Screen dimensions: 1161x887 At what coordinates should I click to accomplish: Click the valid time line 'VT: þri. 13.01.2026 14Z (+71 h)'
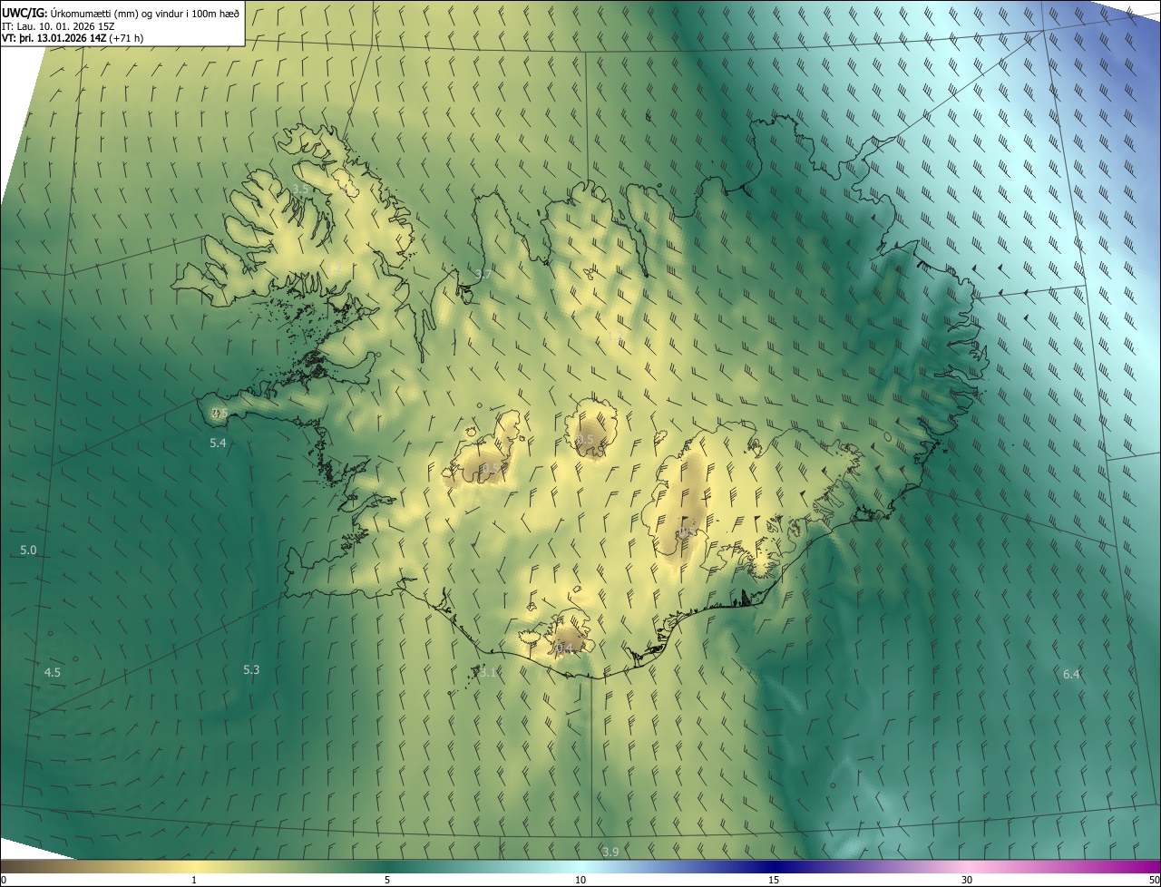tap(73, 38)
